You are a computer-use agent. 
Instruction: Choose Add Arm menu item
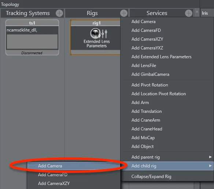pyautogui.click(x=167, y=103)
